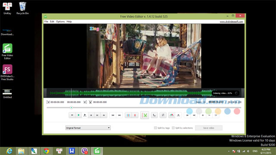Viewport: 276px width, 155px height.
Task: Click the refresh icon beside Indexing video
Action: point(236,93)
